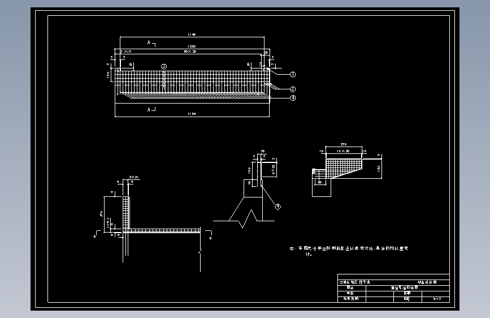Select callout bubble 3 above the rebar grid
490x318 pixels.
[x=164, y=66]
